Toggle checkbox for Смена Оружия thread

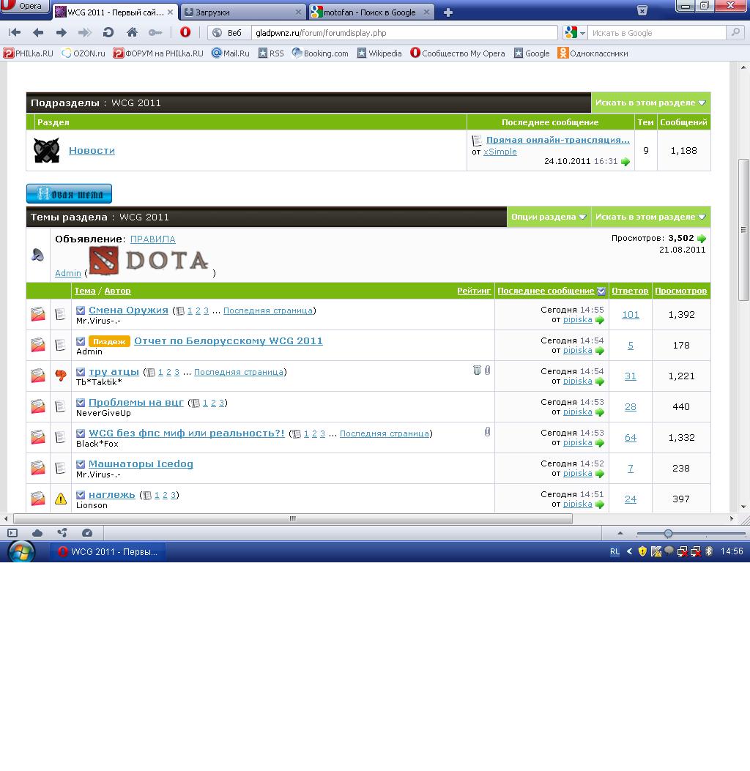[81, 310]
